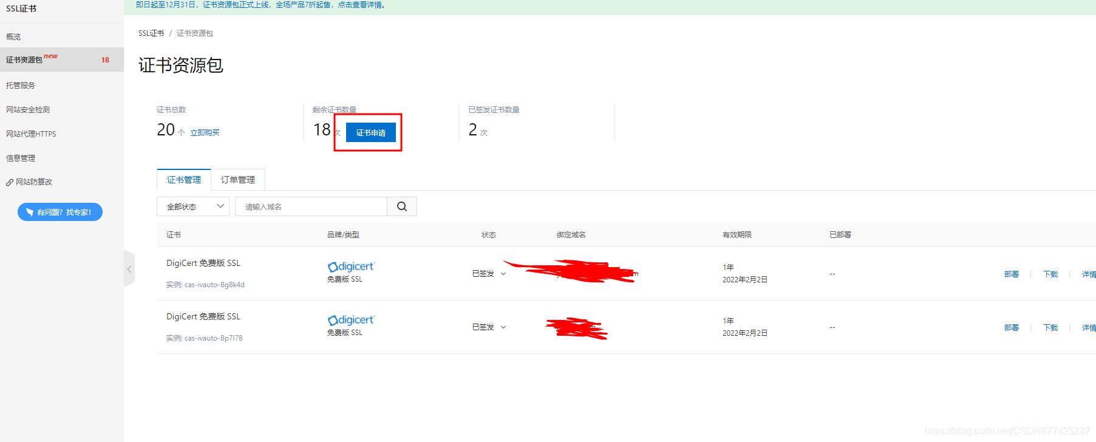Click the 证书资源包 breadcrumb text
The image size is (1096, 442).
coord(195,33)
